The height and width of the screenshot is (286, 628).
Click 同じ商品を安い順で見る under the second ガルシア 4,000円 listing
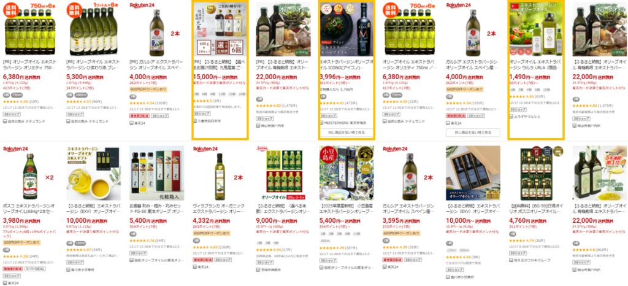(x=473, y=132)
